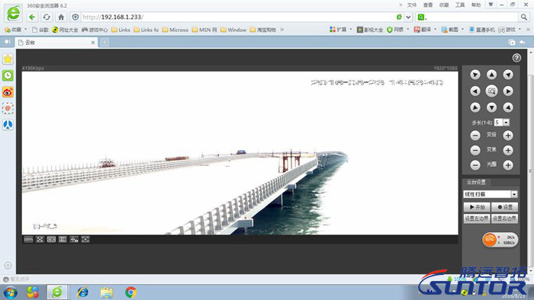Click the center magnifier PTZ button
534x300 pixels.
491,91
